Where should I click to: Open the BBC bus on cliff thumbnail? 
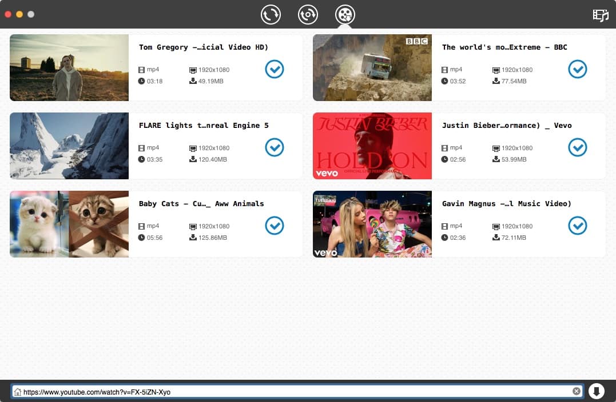tap(372, 67)
